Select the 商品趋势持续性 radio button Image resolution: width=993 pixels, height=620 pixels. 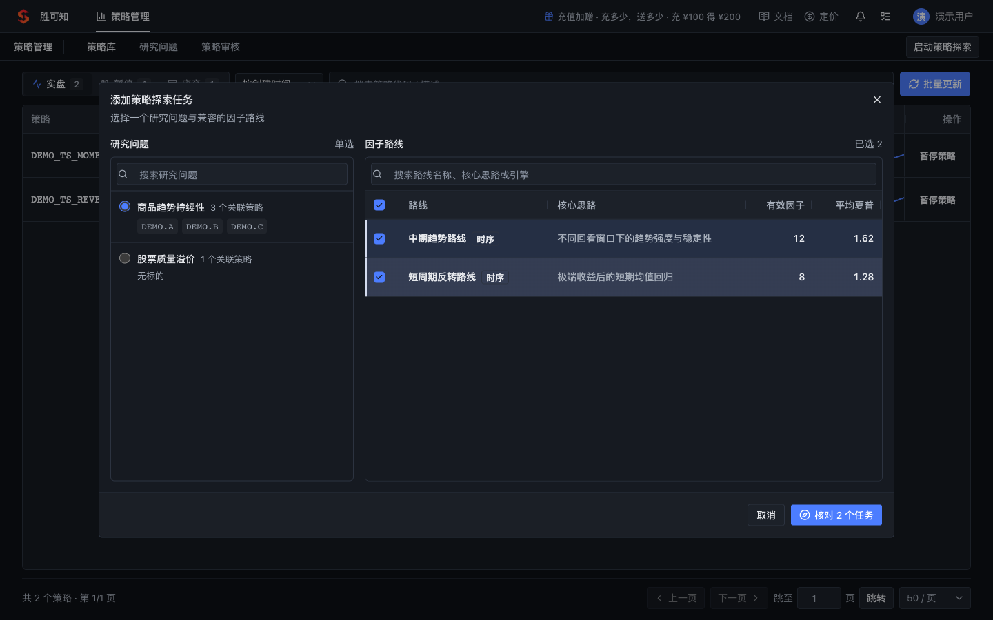coord(125,207)
